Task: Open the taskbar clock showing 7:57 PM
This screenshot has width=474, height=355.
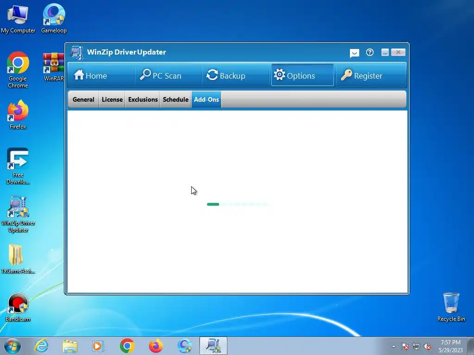Action: pyautogui.click(x=450, y=346)
